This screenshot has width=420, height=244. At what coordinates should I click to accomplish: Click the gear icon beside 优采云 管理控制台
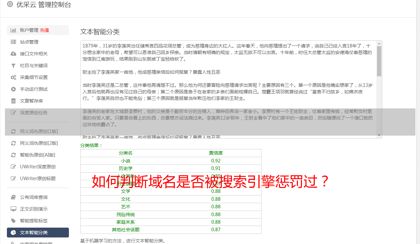[10, 5]
